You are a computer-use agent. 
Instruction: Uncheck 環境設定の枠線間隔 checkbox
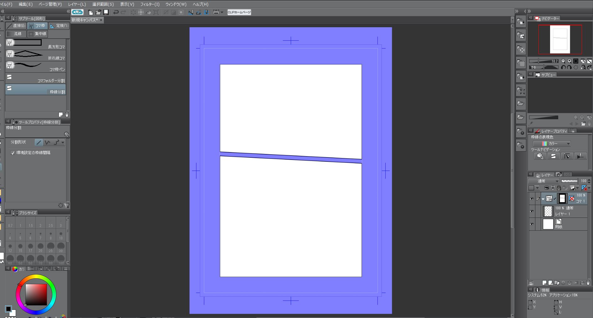[x=13, y=153]
